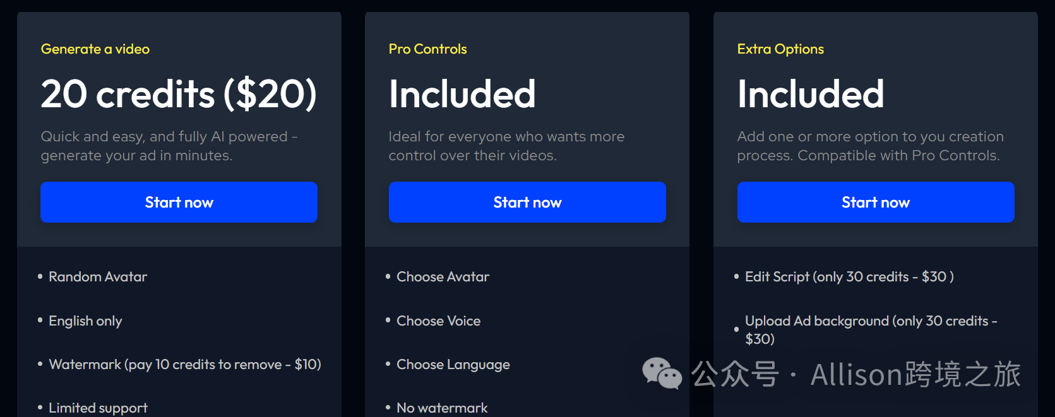The image size is (1055, 417).
Task: Click the 'Included' heading under Pro Controls
Action: [x=462, y=94]
